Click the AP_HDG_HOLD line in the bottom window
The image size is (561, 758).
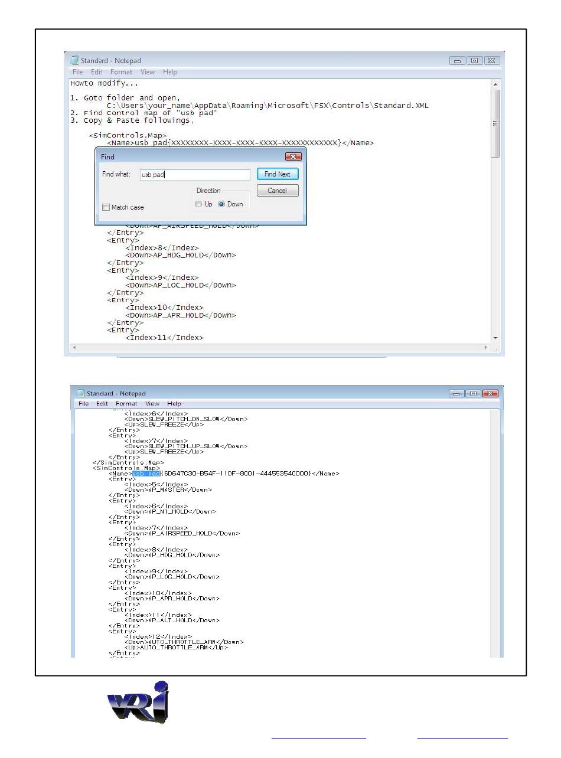[x=172, y=555]
